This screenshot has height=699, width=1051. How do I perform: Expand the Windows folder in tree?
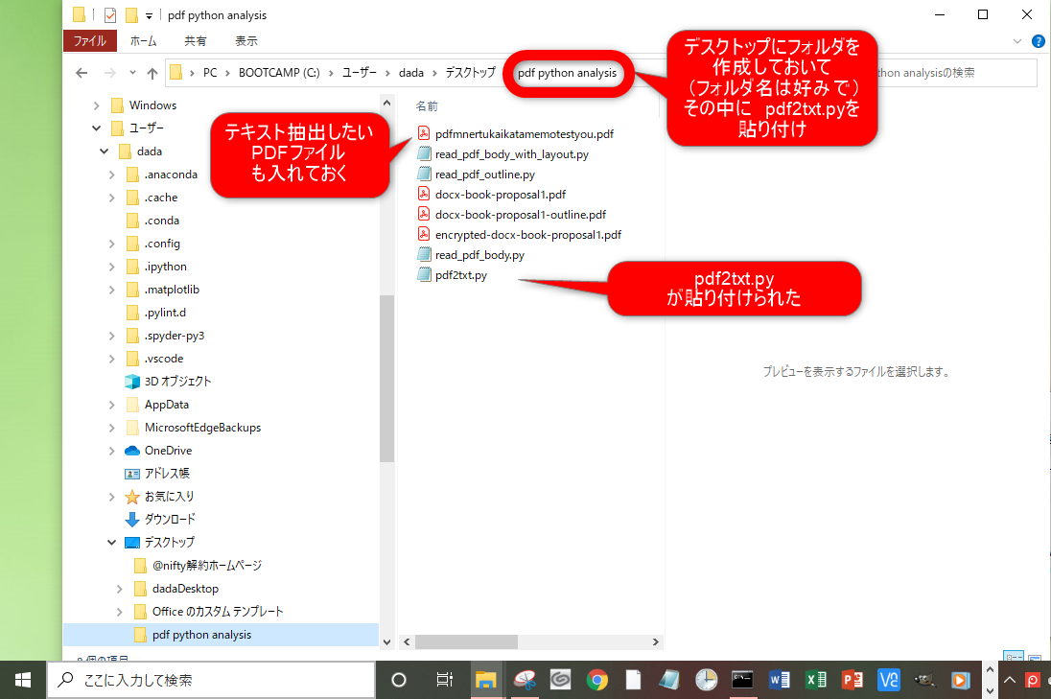pos(97,105)
